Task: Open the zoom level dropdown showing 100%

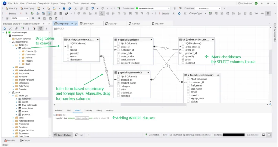Action: pos(20,18)
